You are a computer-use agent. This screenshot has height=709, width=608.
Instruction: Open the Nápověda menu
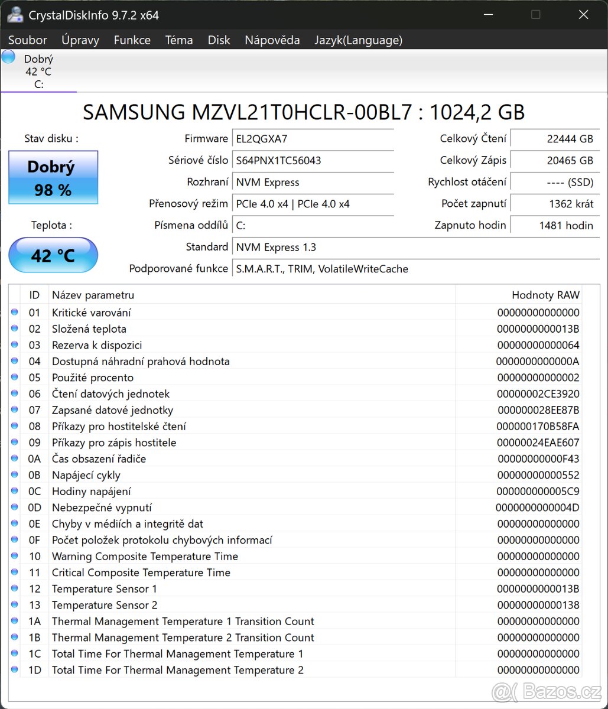[x=272, y=40]
